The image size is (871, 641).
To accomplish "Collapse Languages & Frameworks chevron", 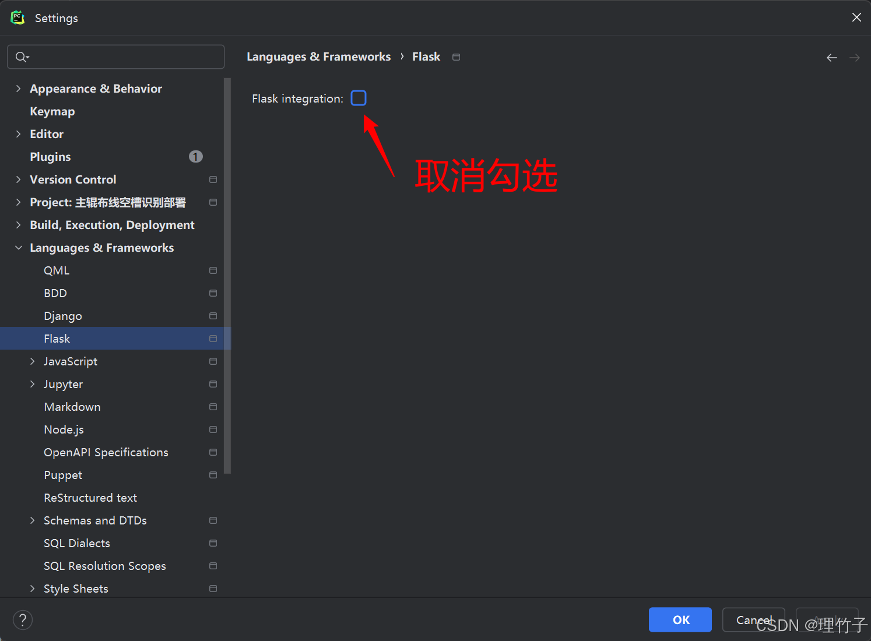I will point(18,248).
